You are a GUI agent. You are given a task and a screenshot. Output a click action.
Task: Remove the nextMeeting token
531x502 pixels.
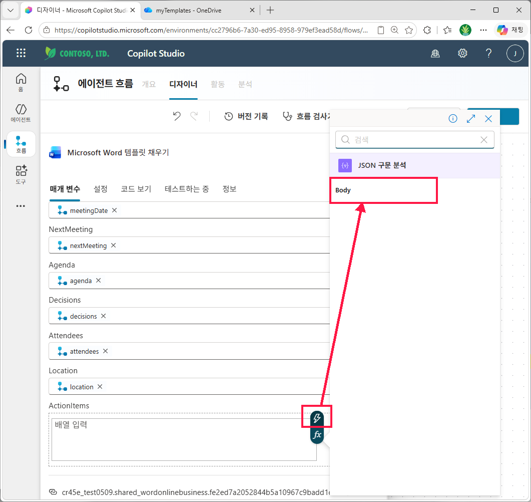click(x=114, y=245)
